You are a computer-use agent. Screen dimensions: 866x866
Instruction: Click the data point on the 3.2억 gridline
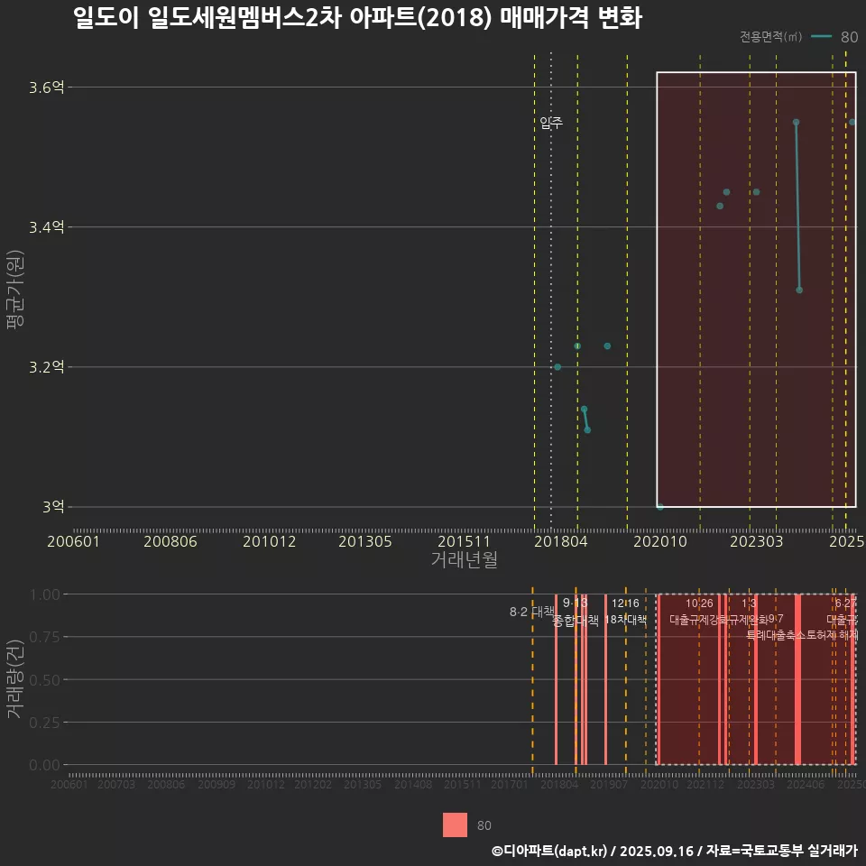[557, 367]
